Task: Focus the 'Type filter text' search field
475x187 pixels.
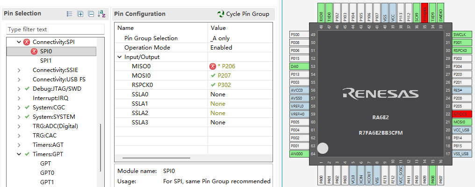Action: [x=56, y=29]
